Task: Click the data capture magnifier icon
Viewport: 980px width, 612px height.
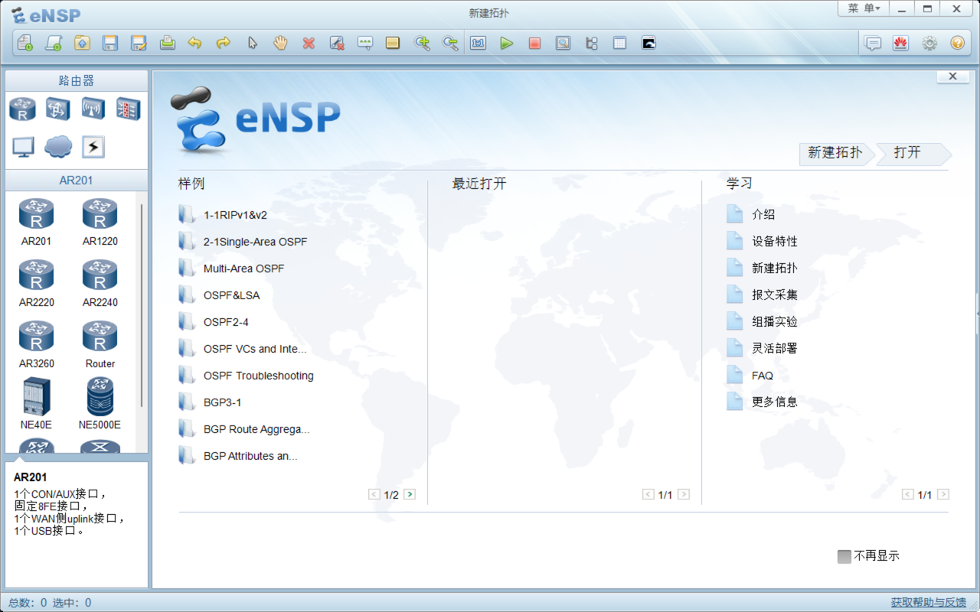Action: click(x=563, y=43)
